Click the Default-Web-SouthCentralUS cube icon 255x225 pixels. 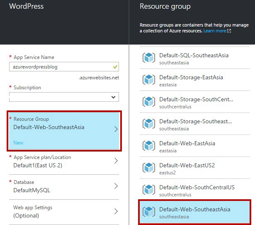click(x=149, y=190)
